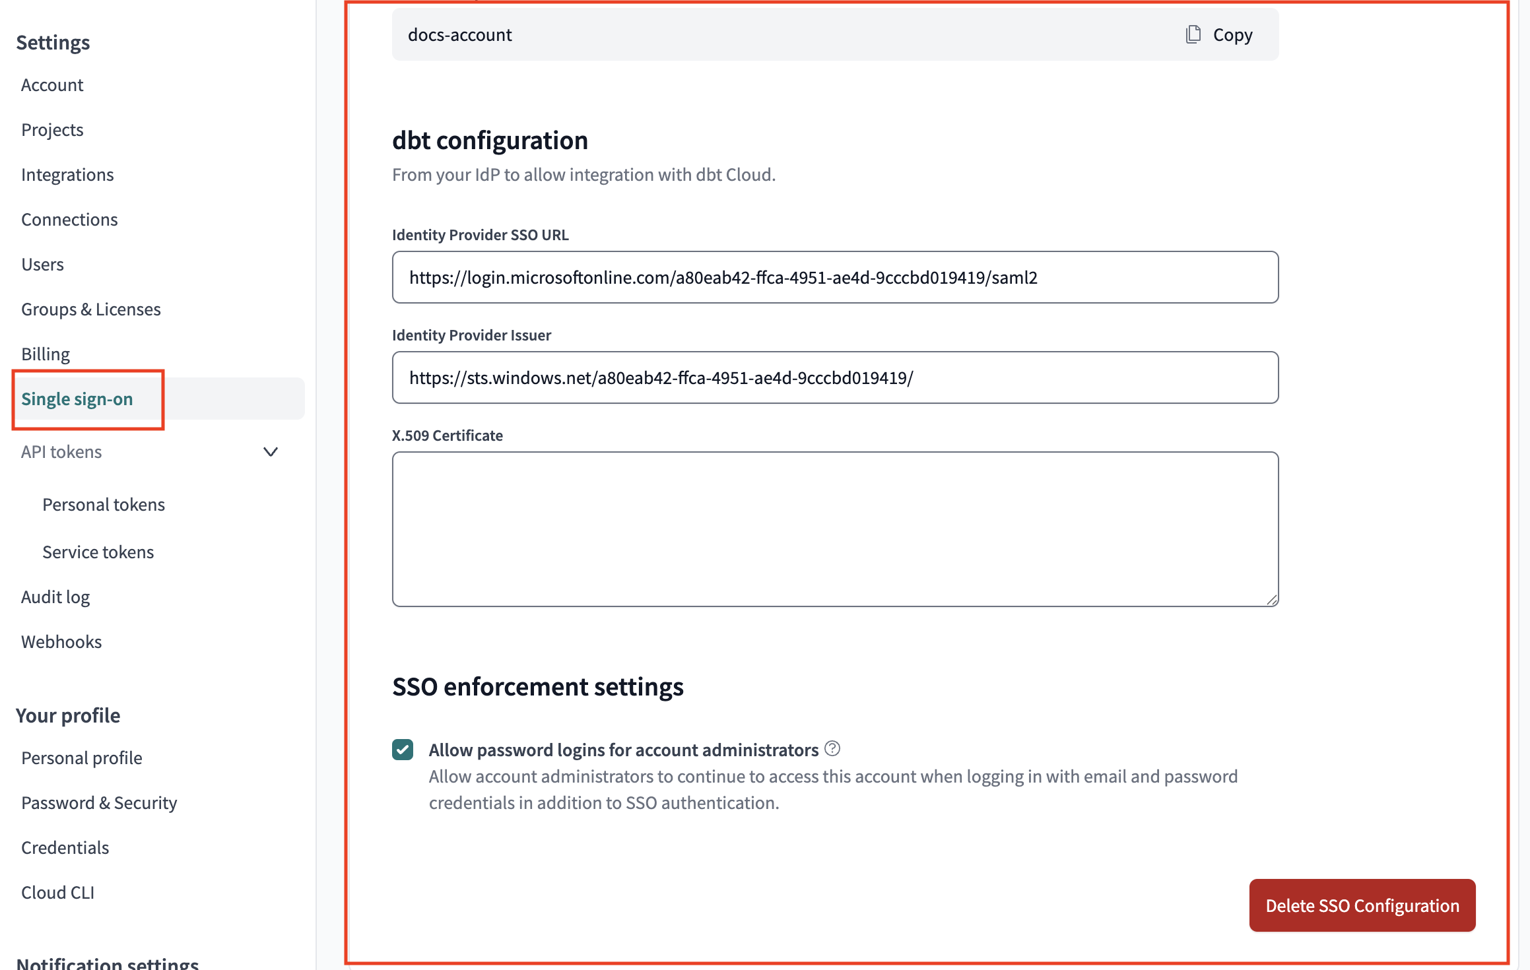Viewport: 1530px width, 970px height.
Task: Click the copy icon next to docs-account
Action: coord(1192,34)
